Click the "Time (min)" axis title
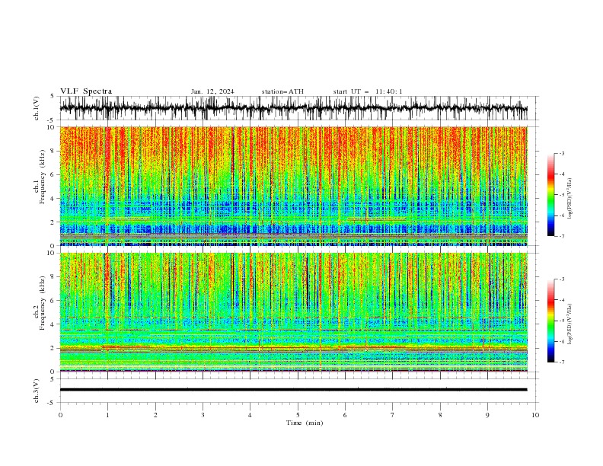Viewport: 603px width, 466px height. (x=305, y=423)
